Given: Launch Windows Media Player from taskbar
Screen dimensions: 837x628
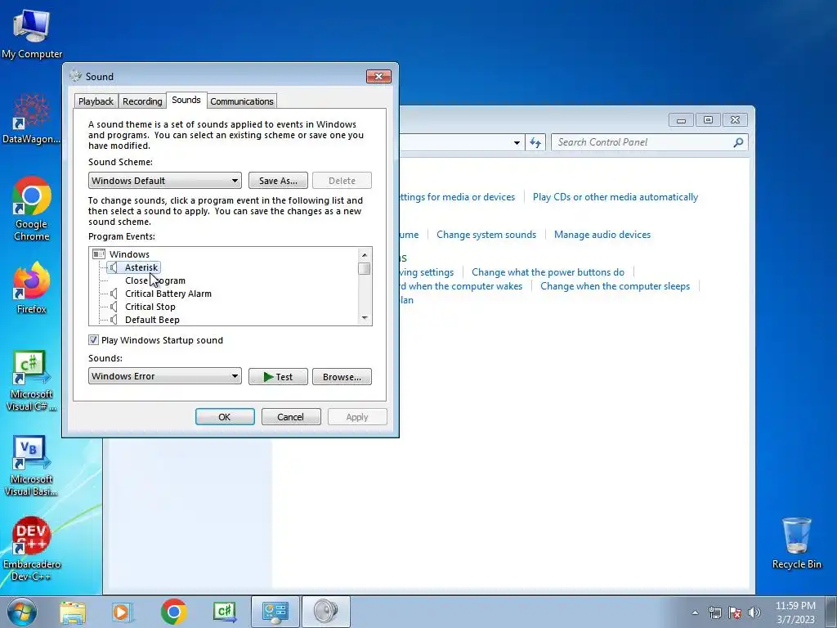Looking at the screenshot, I should point(121,612).
